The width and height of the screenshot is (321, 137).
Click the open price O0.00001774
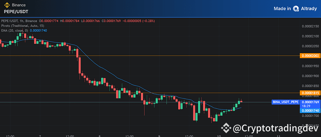[49, 21]
